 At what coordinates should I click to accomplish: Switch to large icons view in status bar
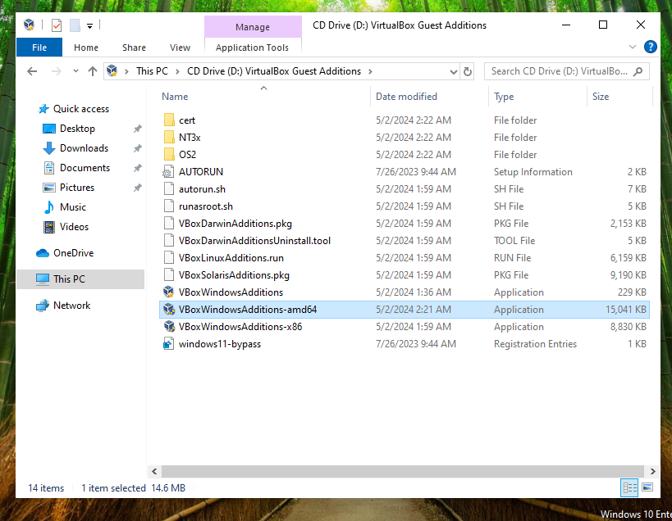647,488
